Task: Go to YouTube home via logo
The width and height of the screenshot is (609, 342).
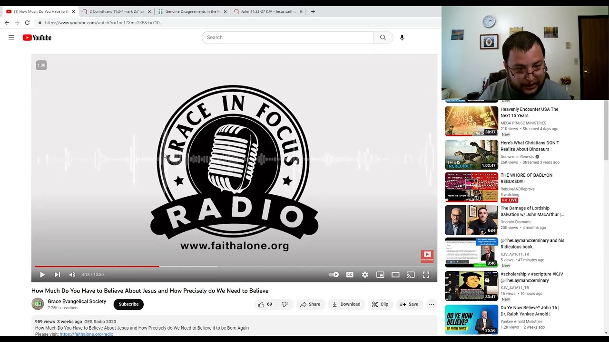Action: 37,38
